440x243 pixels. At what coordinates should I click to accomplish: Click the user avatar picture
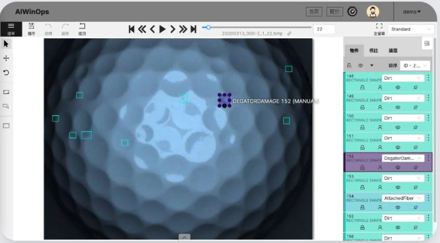pos(373,12)
